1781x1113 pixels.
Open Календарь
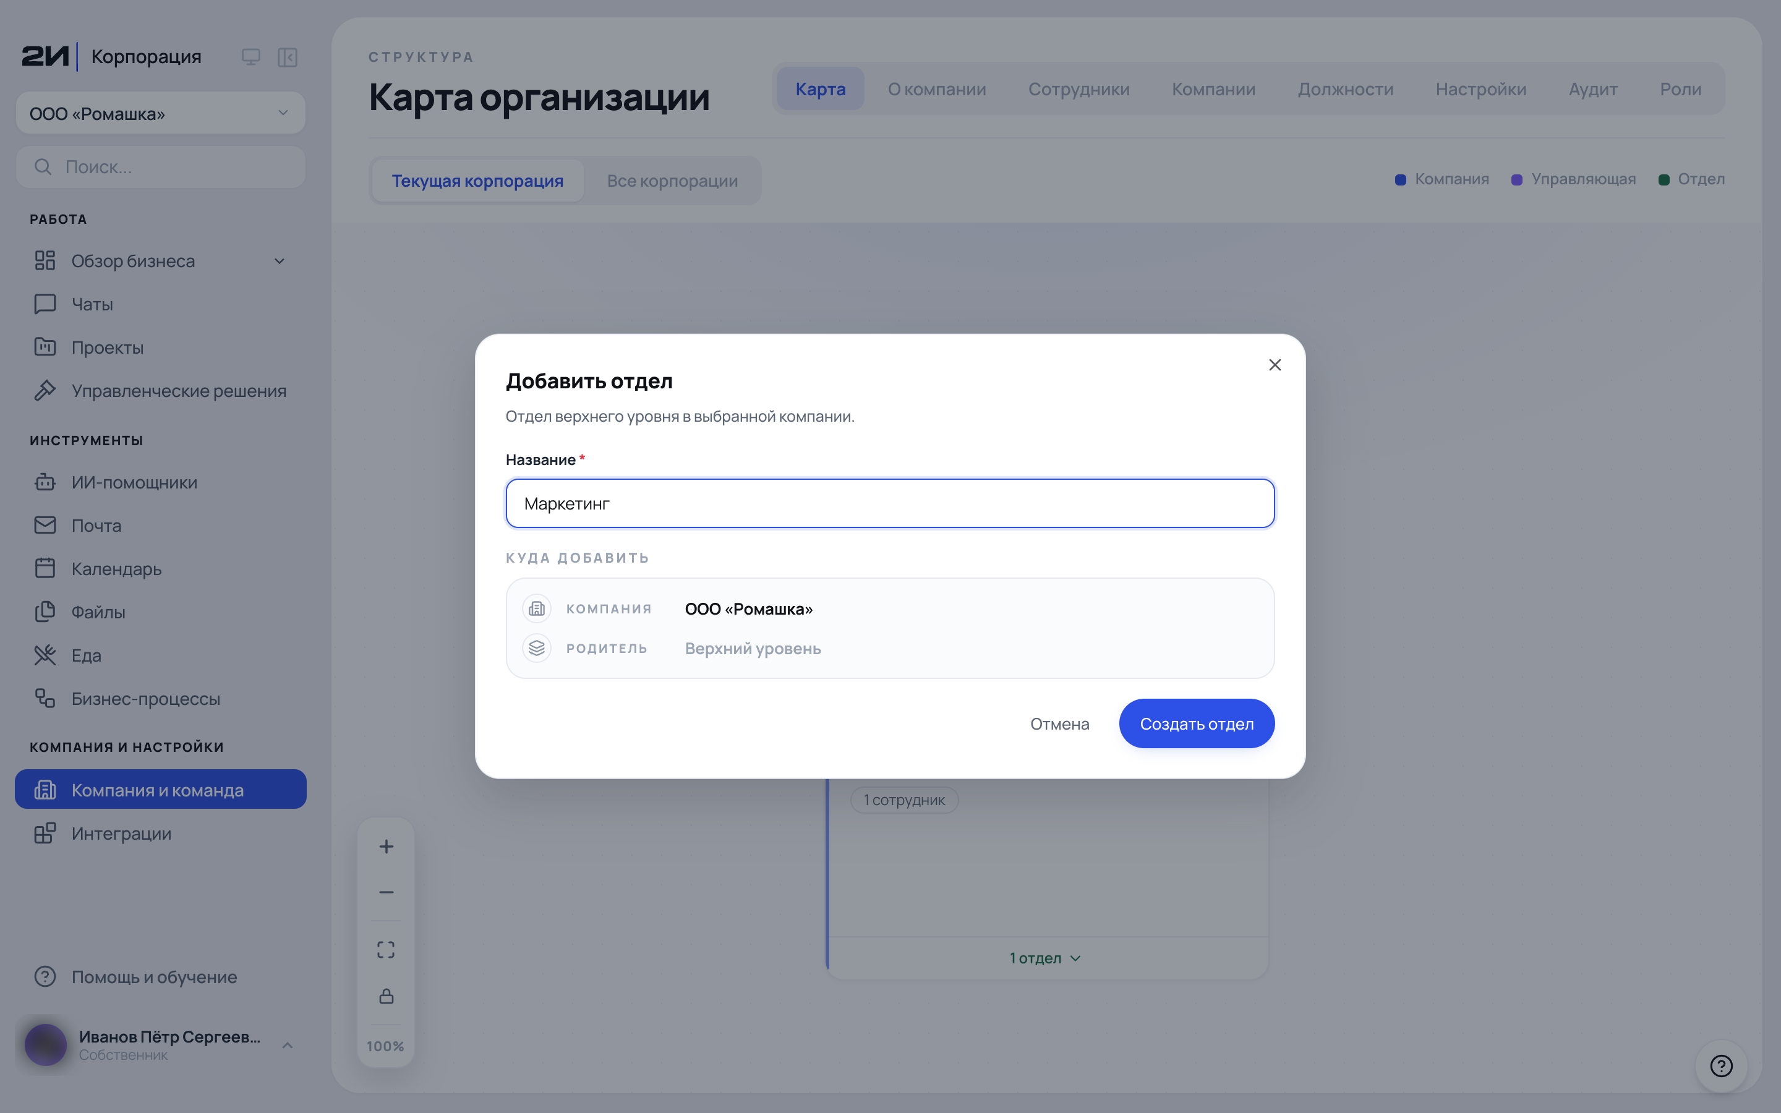[160, 569]
